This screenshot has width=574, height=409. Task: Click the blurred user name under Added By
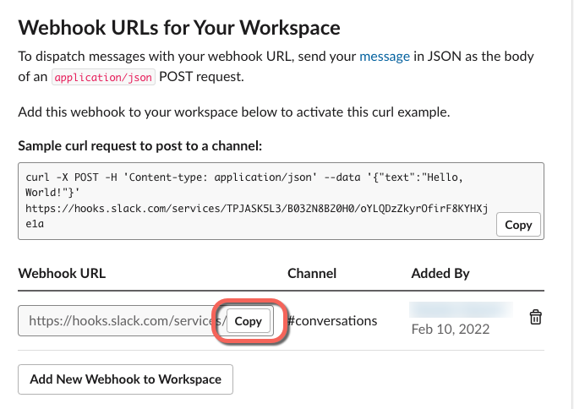tap(461, 308)
